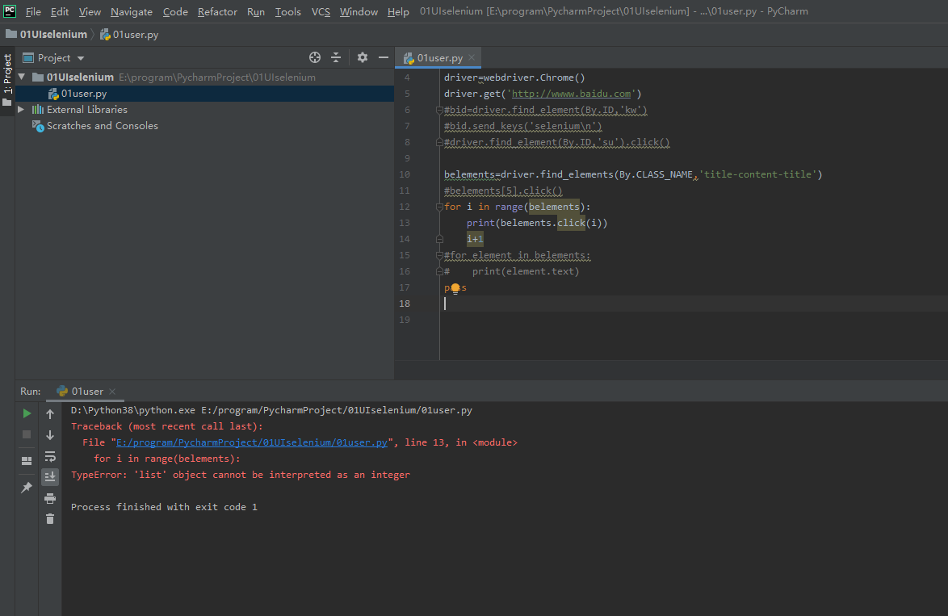Hide the Project tool window via minus icon
Screen dimensions: 948x616
[x=384, y=57]
